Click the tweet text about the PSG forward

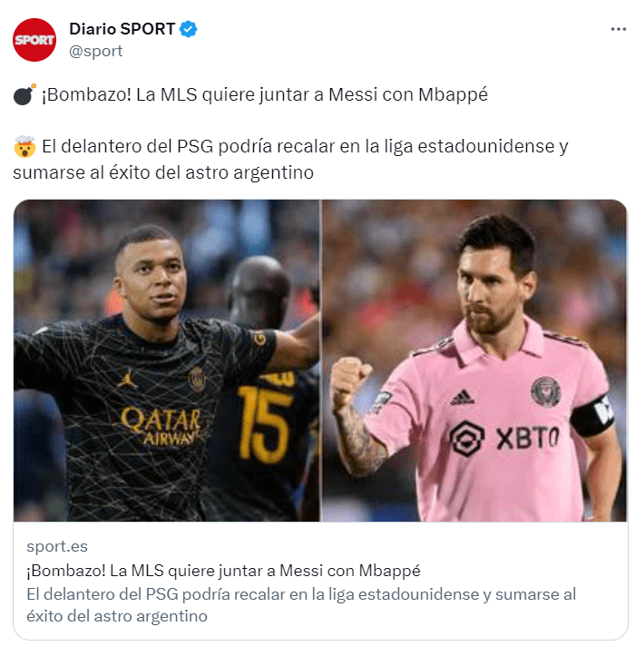[x=290, y=159]
